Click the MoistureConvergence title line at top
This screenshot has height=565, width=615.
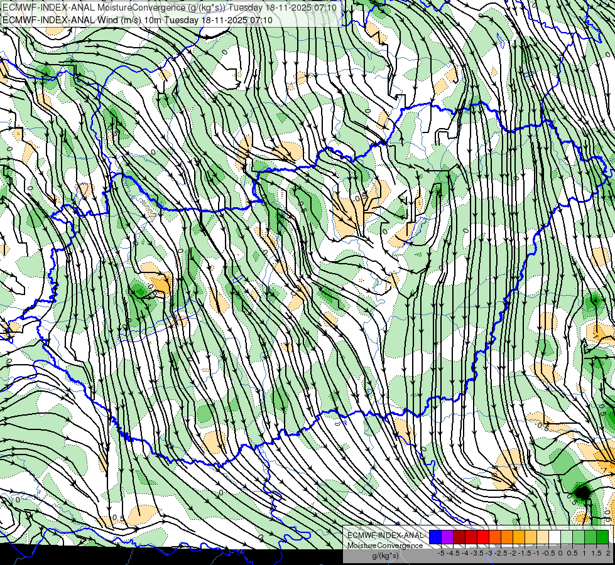click(170, 8)
